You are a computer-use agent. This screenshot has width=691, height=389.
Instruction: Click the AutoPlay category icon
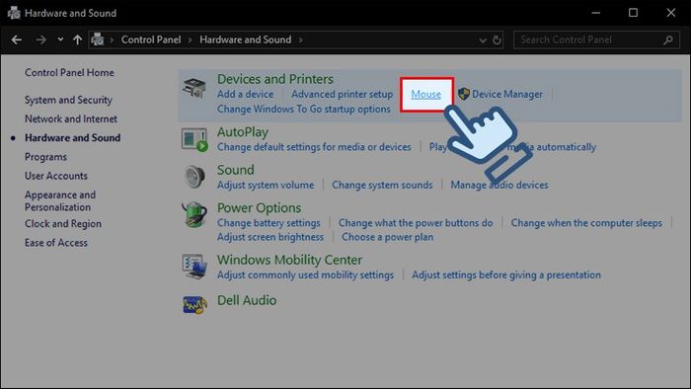point(194,139)
